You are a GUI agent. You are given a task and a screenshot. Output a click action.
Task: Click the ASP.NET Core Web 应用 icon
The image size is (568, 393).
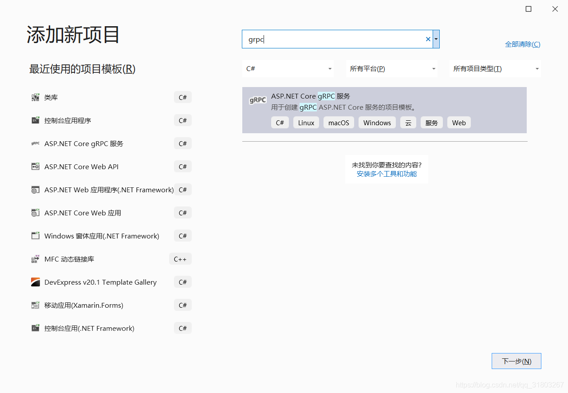pyautogui.click(x=35, y=213)
